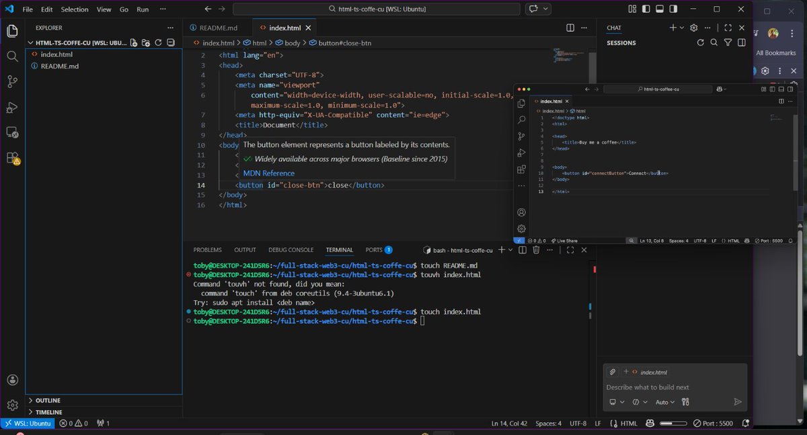Screen dimensions: 807x435
Task: Open the File menu
Action: pos(28,9)
